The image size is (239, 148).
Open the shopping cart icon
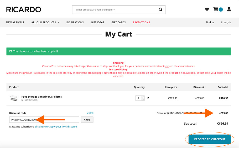coord(216,9)
